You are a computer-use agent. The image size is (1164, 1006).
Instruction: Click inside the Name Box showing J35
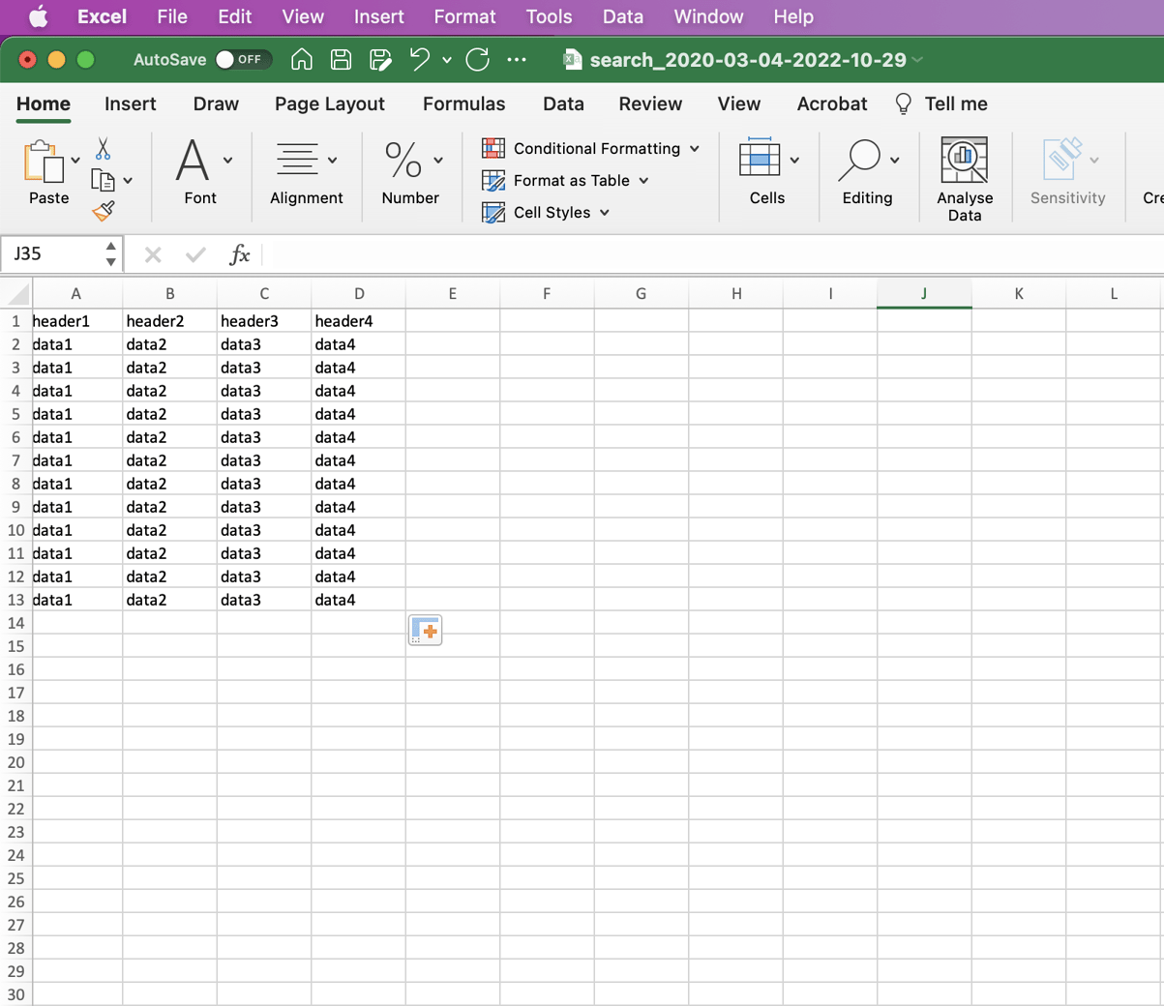[x=53, y=253]
